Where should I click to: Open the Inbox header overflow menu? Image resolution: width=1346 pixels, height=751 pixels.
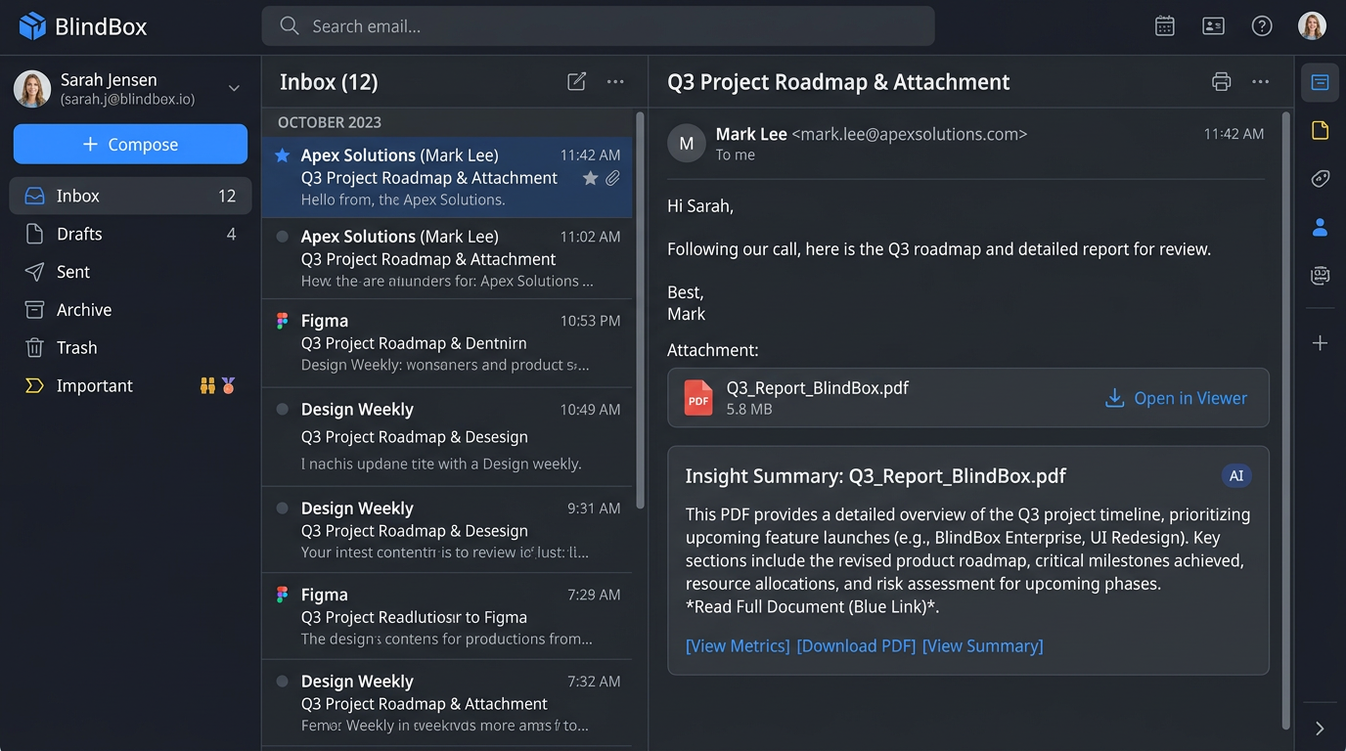click(x=614, y=82)
